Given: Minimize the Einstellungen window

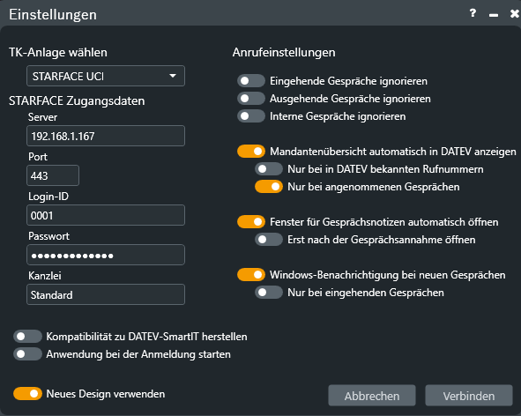Looking at the screenshot, I should [494, 15].
